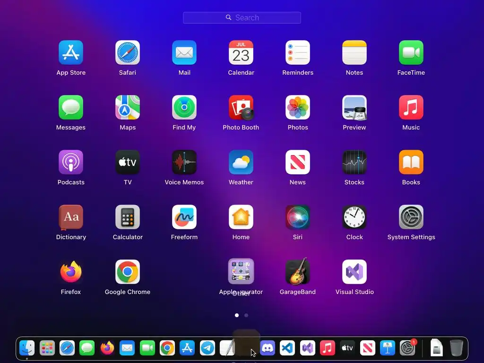Viewport: 484px width, 363px height.
Task: Open System Settings in the Launchpad grid
Action: click(x=411, y=217)
